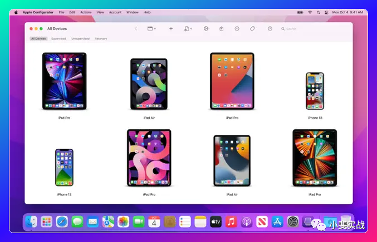Click the date and time in menu bar

[347, 12]
